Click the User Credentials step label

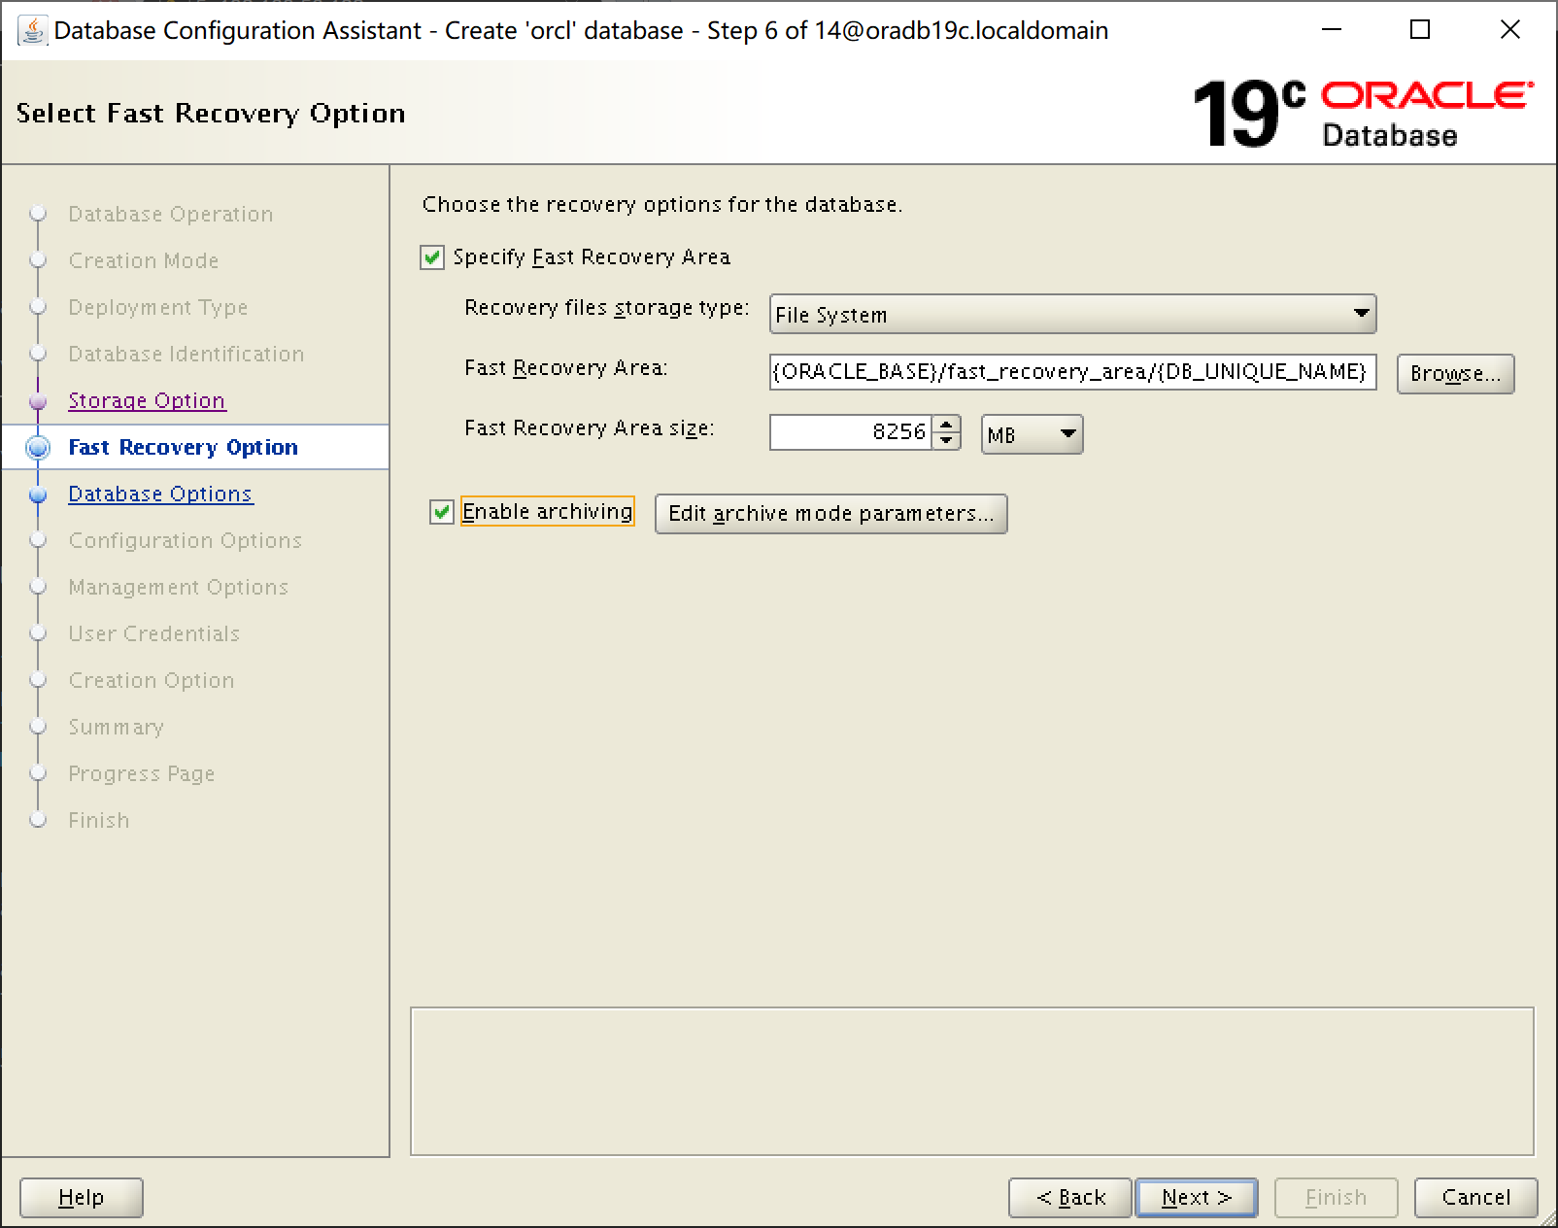(x=154, y=633)
